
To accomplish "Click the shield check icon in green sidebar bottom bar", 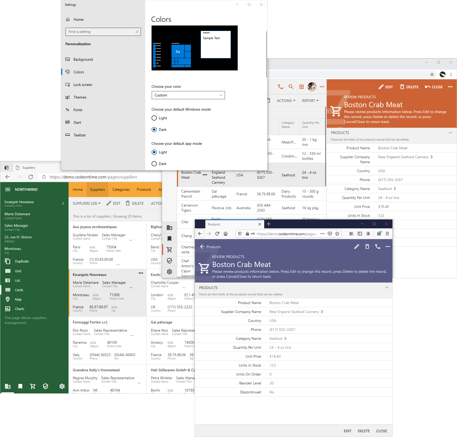I will pyautogui.click(x=45, y=386).
